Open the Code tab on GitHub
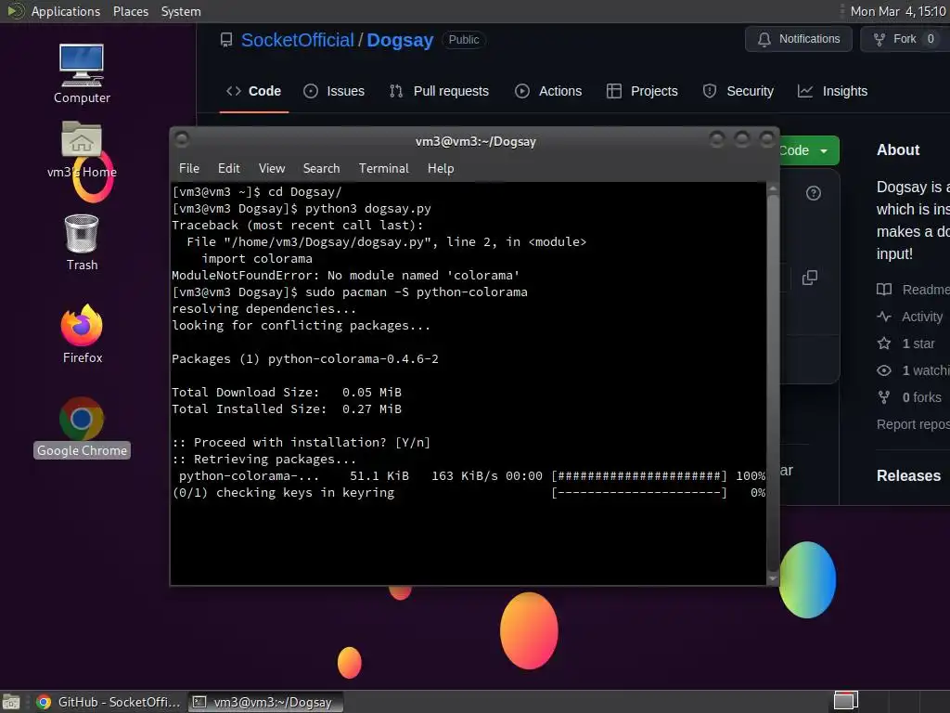This screenshot has width=950, height=713. coord(253,91)
